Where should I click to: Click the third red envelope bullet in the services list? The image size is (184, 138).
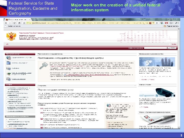tap(42, 119)
